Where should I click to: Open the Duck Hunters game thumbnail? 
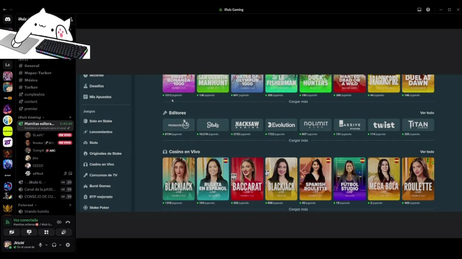click(315, 83)
